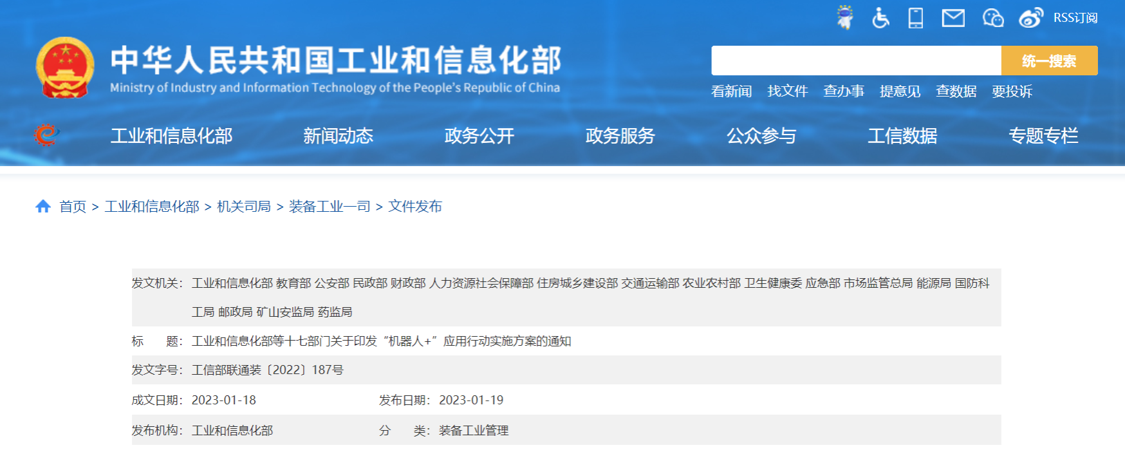Click the national emblem logo
The image size is (1125, 461).
click(65, 68)
